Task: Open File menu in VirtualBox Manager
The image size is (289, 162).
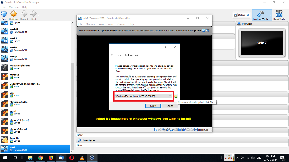Action: [3, 7]
